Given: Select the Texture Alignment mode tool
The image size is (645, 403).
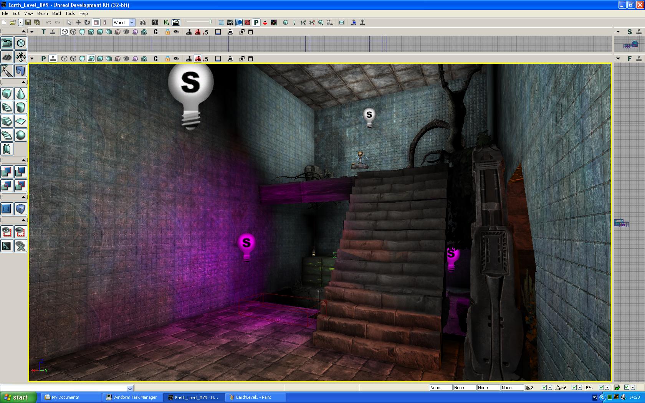Looking at the screenshot, I should point(21,57).
